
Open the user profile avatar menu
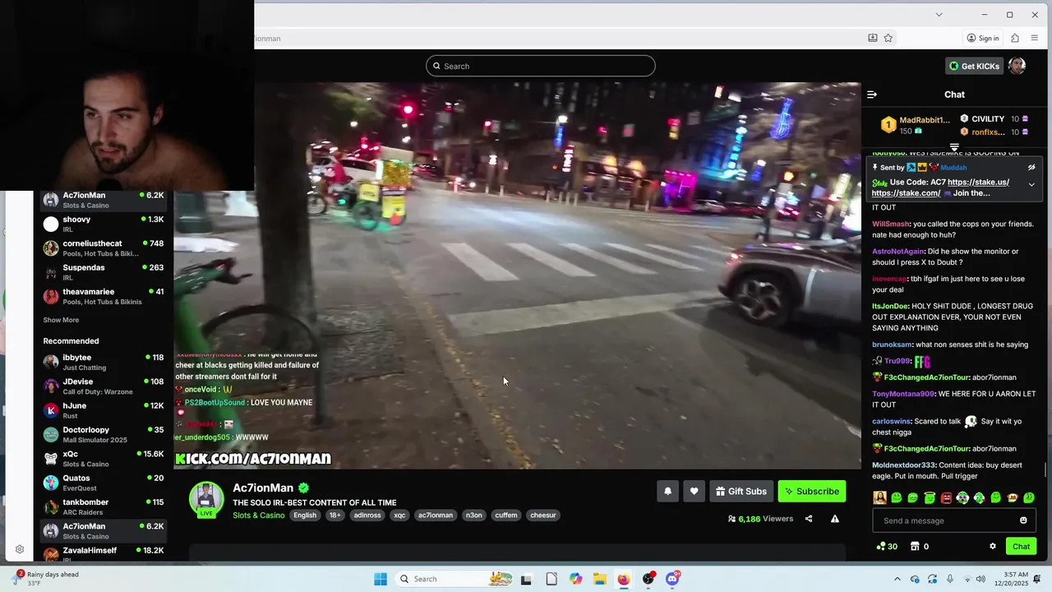pyautogui.click(x=1017, y=67)
